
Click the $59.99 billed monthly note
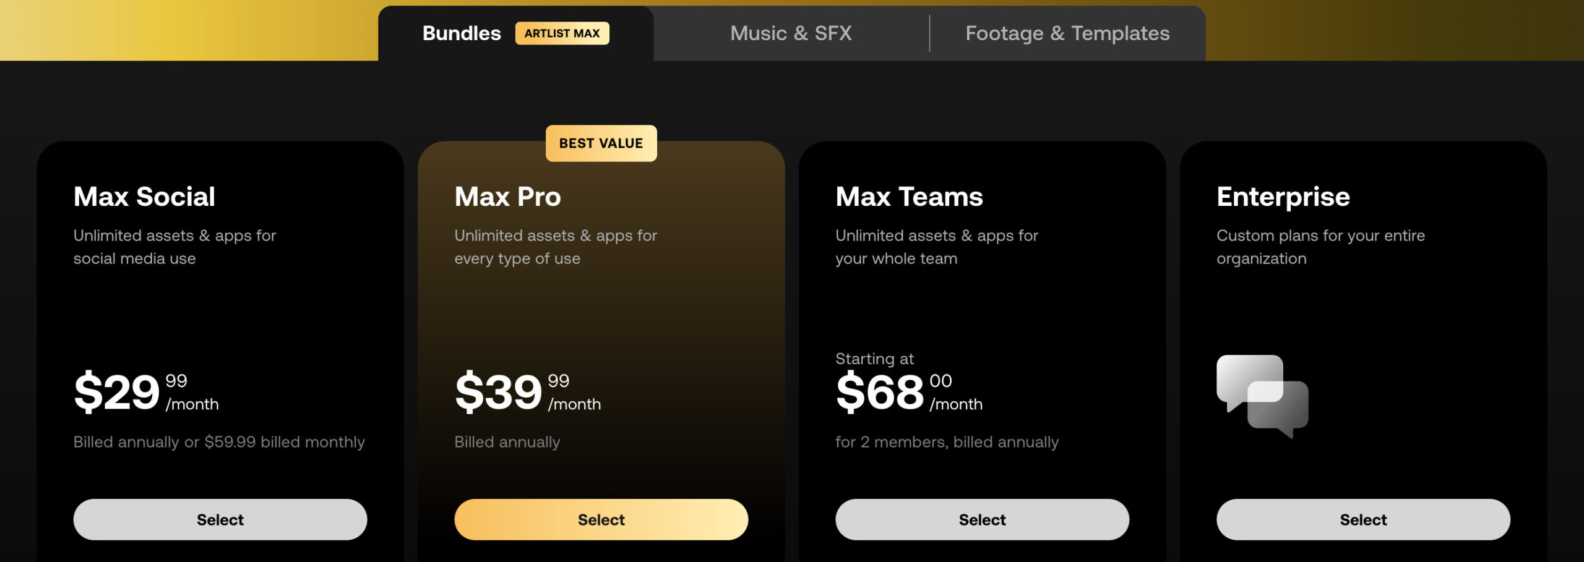(285, 442)
